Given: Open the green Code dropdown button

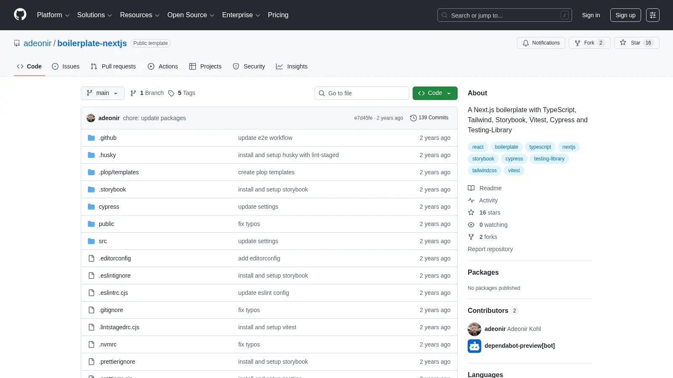Looking at the screenshot, I should click(x=435, y=93).
